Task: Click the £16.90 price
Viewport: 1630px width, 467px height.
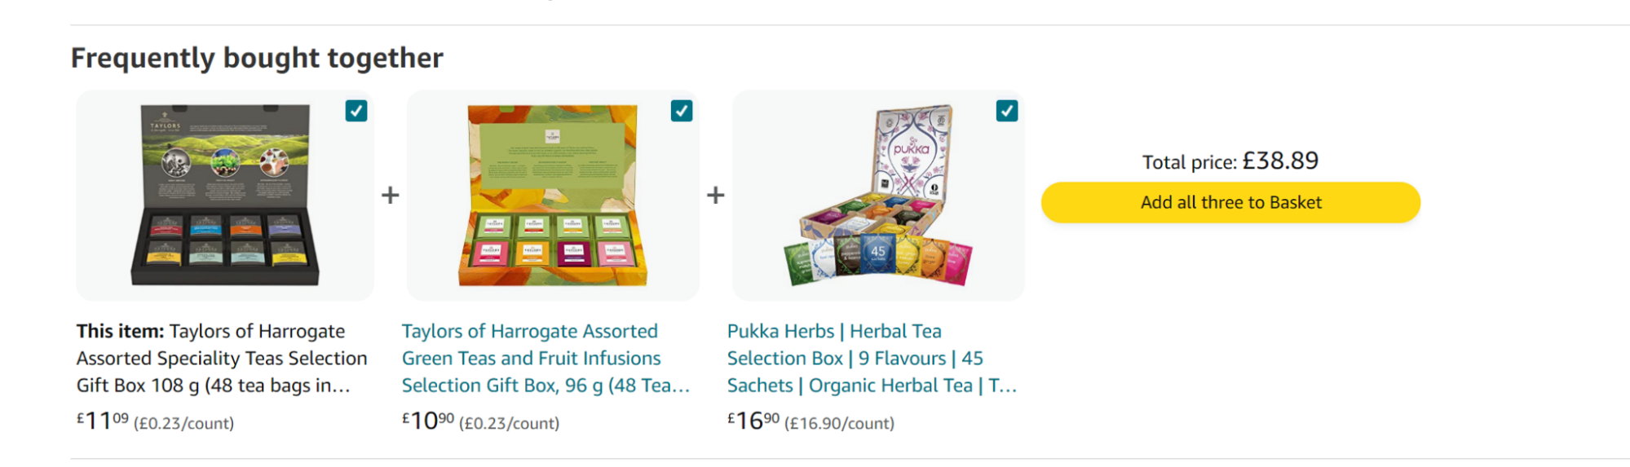Action: [753, 421]
